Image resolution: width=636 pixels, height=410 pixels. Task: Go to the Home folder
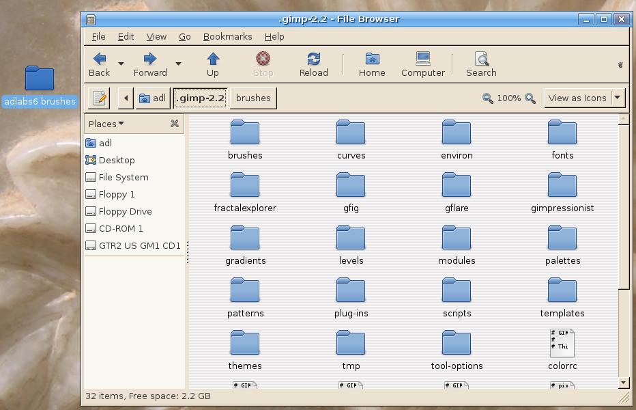[x=372, y=64]
